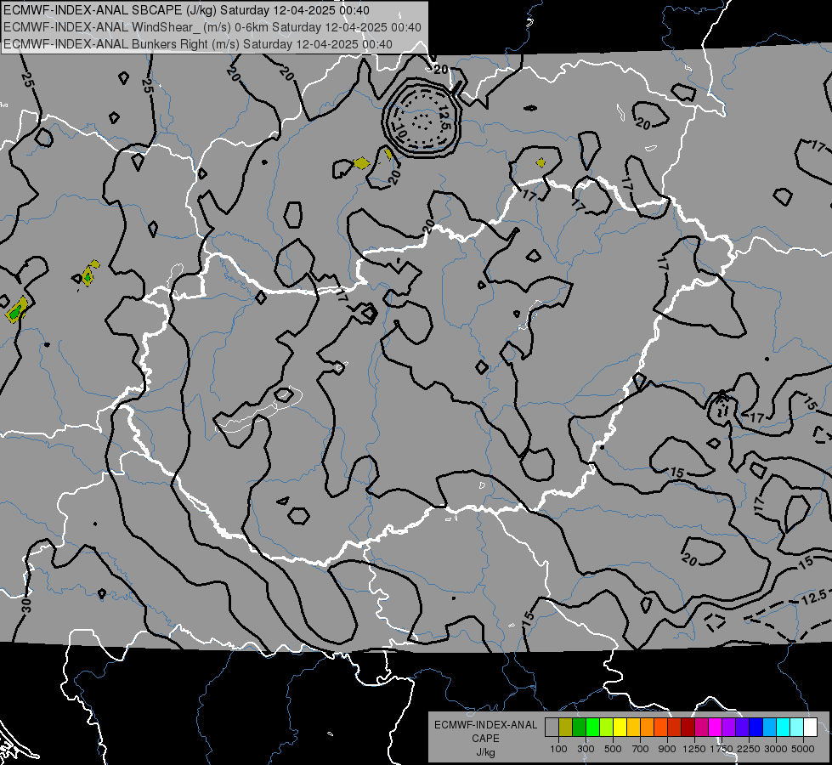Click the J/kg unit label in legend
The image size is (832, 765).
[485, 752]
